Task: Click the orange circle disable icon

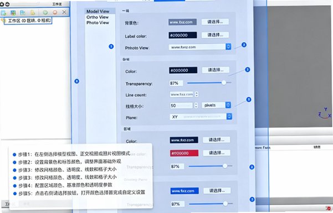Action: [55, 13]
